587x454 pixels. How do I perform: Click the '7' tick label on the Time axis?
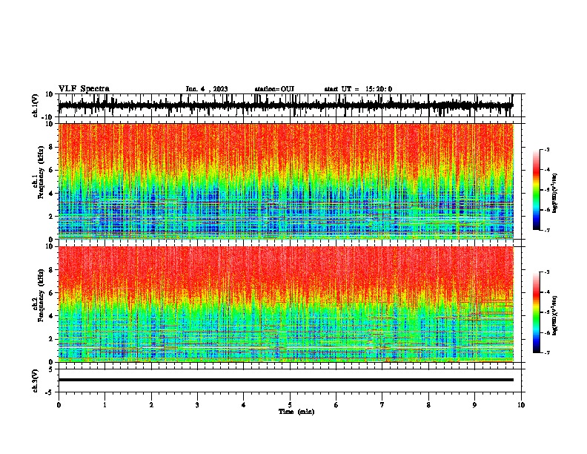click(x=382, y=405)
